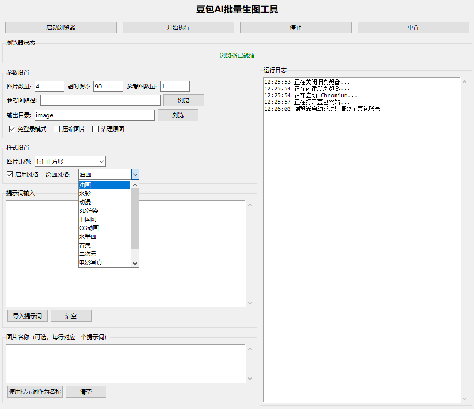Image resolution: width=474 pixels, height=409 pixels.
Task: Select 水墨画 style option
Action: pos(104,236)
